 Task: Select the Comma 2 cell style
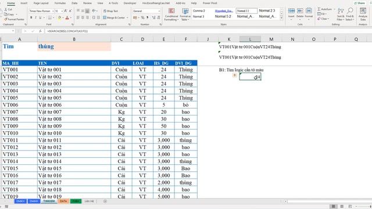pos(199,11)
